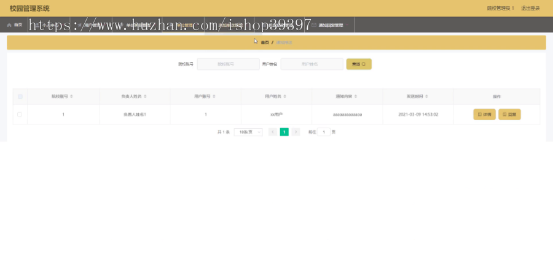Open 详情 for the xx用户 row
The height and width of the screenshot is (276, 553).
pos(484,115)
